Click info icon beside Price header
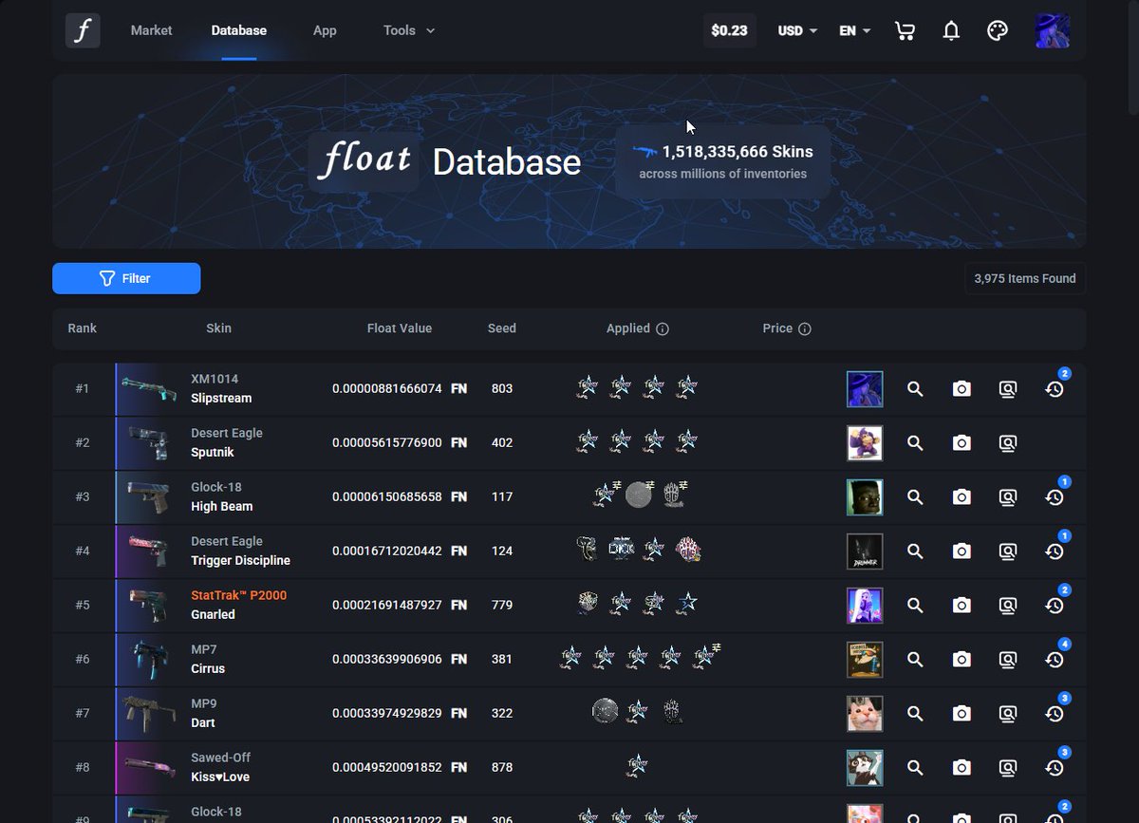The width and height of the screenshot is (1139, 823). [805, 329]
